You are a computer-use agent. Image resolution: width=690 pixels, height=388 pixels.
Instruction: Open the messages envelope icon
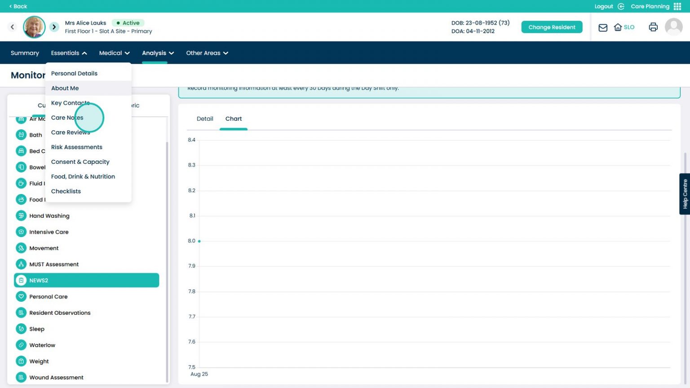pyautogui.click(x=602, y=27)
